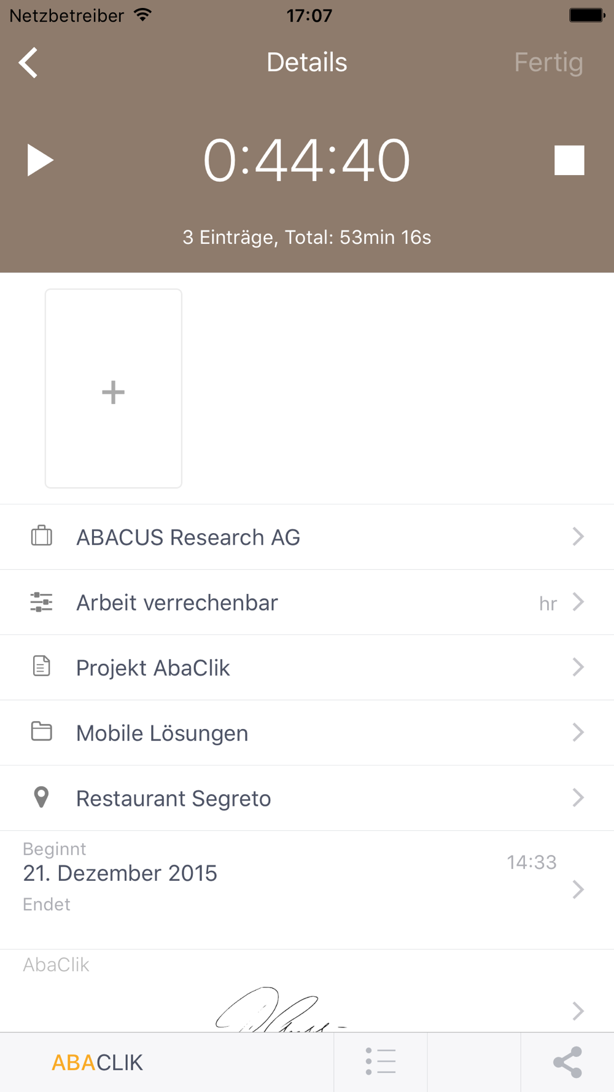This screenshot has width=614, height=1092.
Task: Stop the running timer
Action: (x=569, y=160)
